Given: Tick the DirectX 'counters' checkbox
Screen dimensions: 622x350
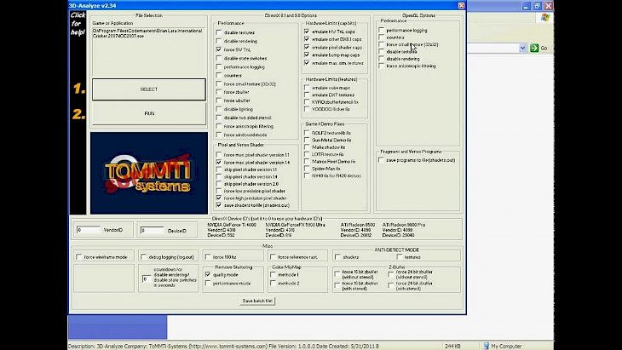Looking at the screenshot, I should pos(219,75).
